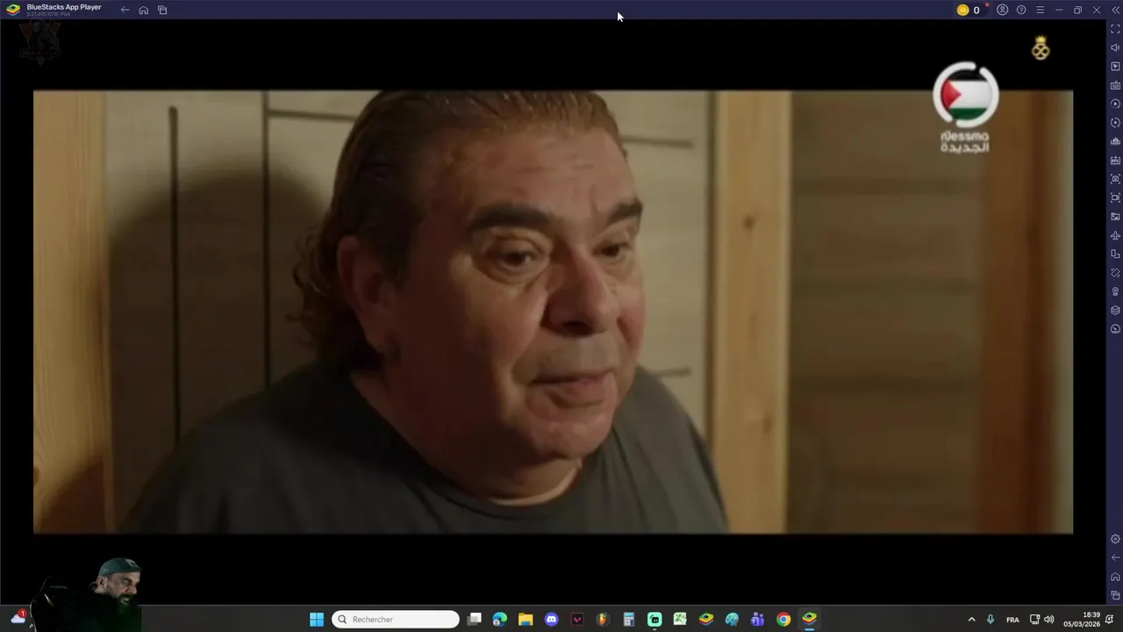Click the install APK icon in sidebar
1123x632 pixels.
pos(1115,161)
